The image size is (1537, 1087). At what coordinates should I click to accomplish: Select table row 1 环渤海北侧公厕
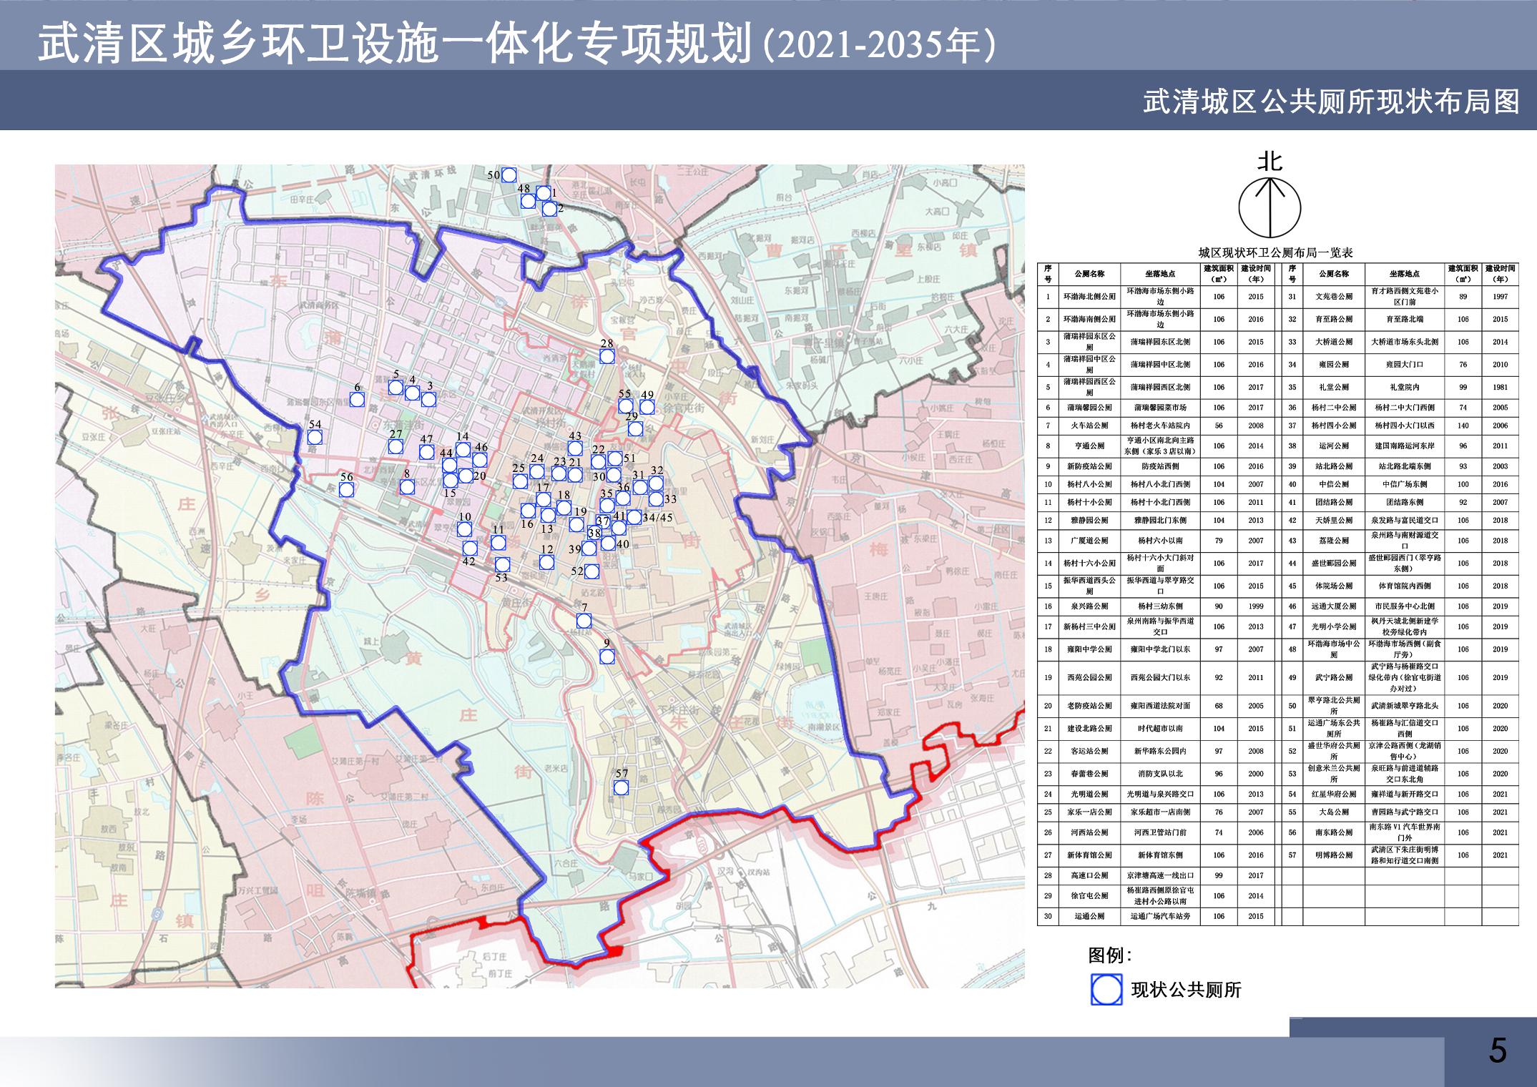[x=1089, y=297]
